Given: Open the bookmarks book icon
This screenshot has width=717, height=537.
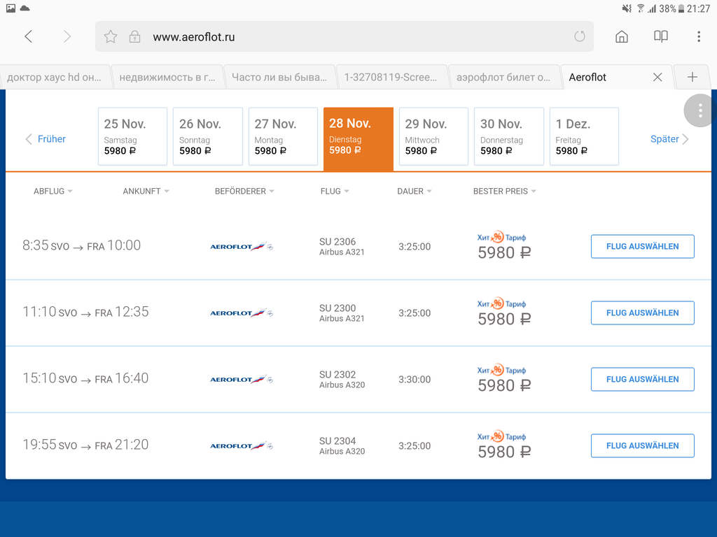Looking at the screenshot, I should [661, 36].
